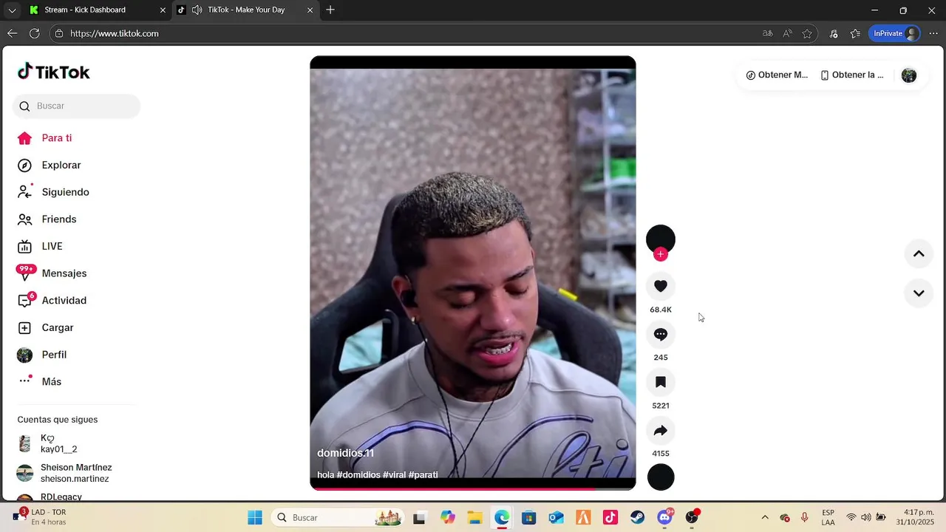Open Discord from the taskbar

coord(664,517)
